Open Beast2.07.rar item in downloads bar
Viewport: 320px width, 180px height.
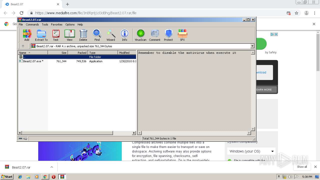click(x=21, y=167)
